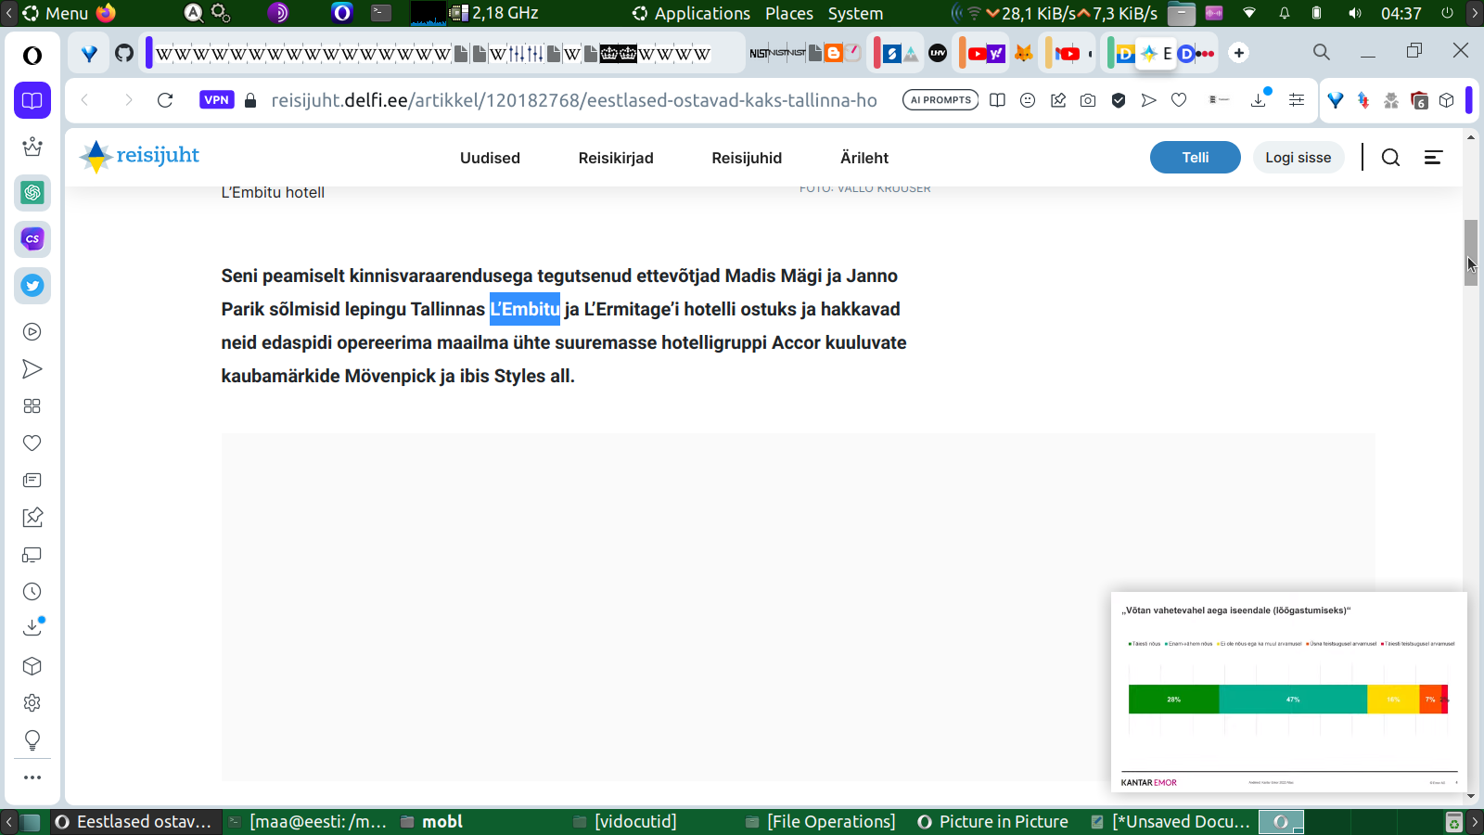Open a new tab with plus button
The width and height of the screenshot is (1484, 835).
coord(1239,53)
